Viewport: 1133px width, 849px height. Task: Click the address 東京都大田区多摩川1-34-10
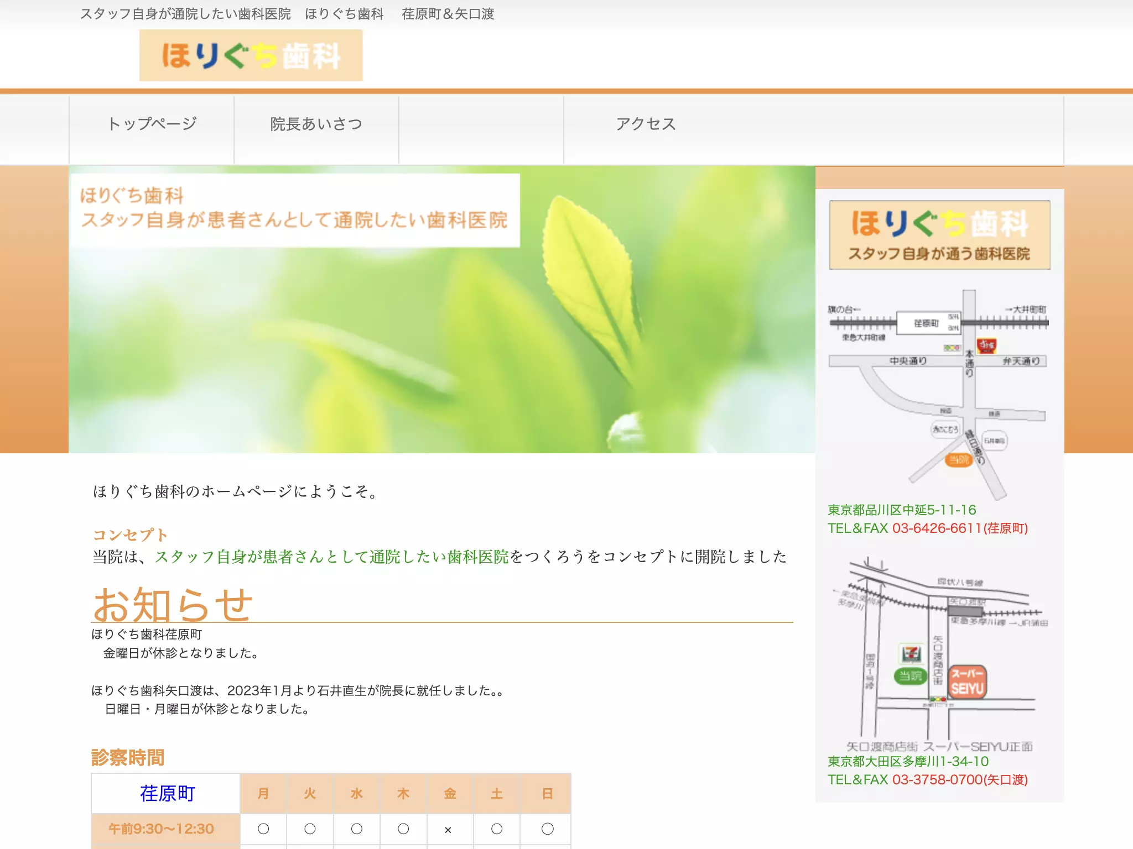(x=908, y=762)
